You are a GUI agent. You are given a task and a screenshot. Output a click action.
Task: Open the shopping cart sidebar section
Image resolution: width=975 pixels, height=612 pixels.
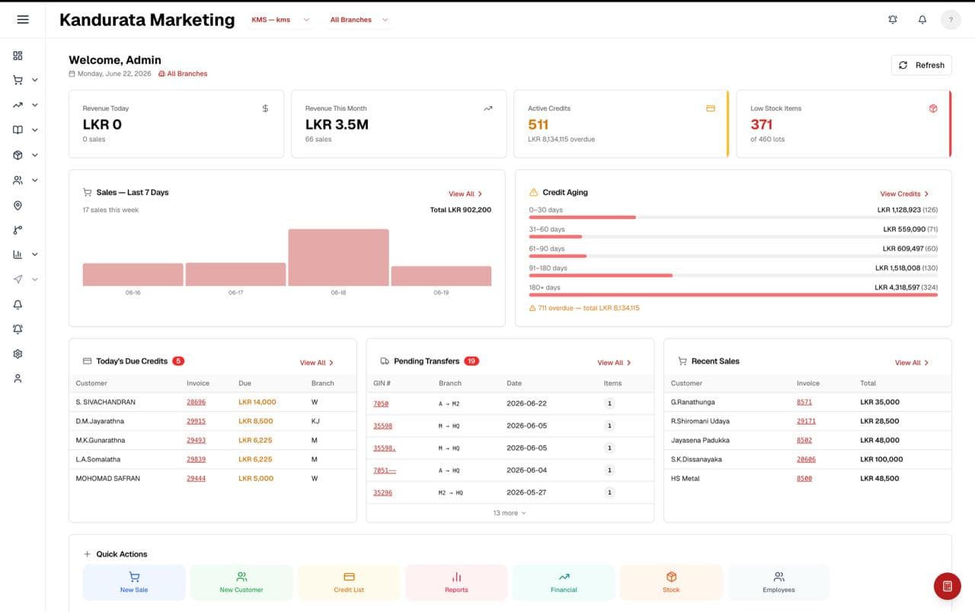click(18, 80)
